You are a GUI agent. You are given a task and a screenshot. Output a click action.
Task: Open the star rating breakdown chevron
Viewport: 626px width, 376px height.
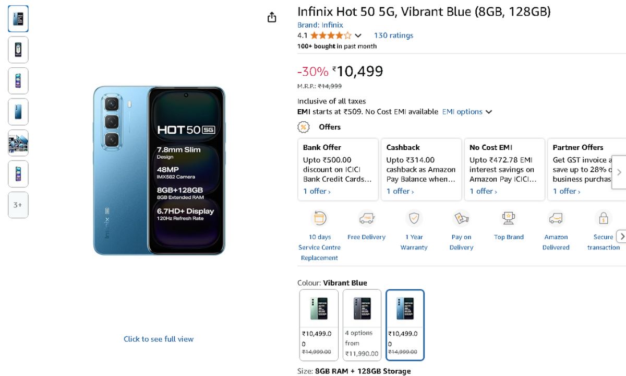(358, 36)
